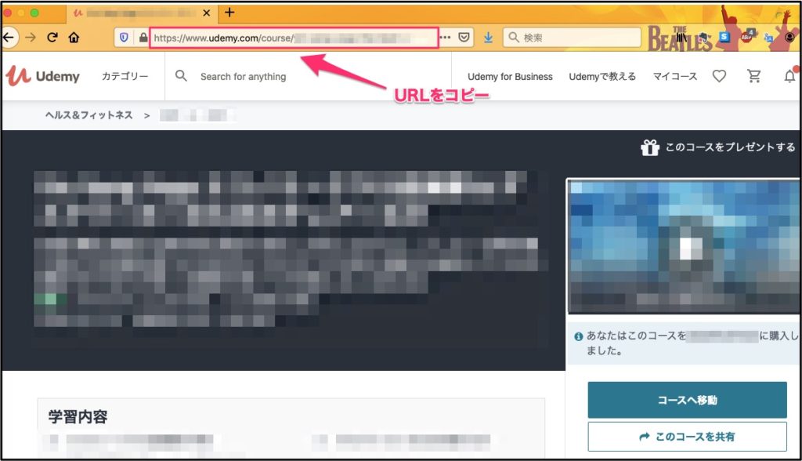Close the current Udemy tab

(x=207, y=13)
